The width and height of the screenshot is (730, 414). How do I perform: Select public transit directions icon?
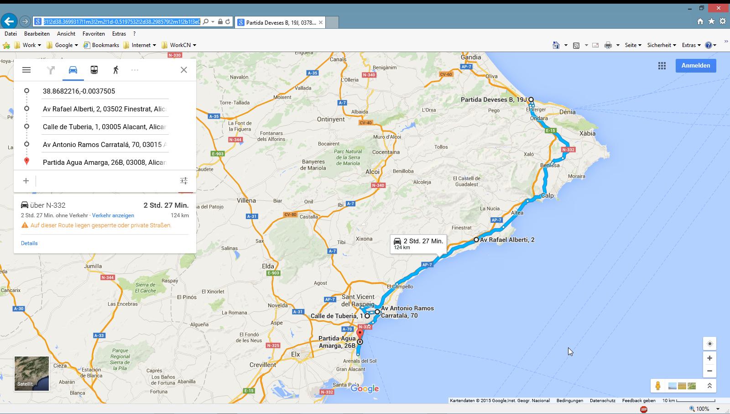[94, 70]
